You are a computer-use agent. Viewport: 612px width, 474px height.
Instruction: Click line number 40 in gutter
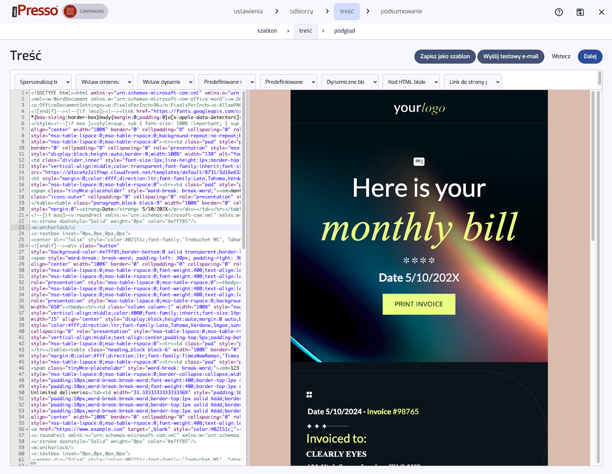21,331
